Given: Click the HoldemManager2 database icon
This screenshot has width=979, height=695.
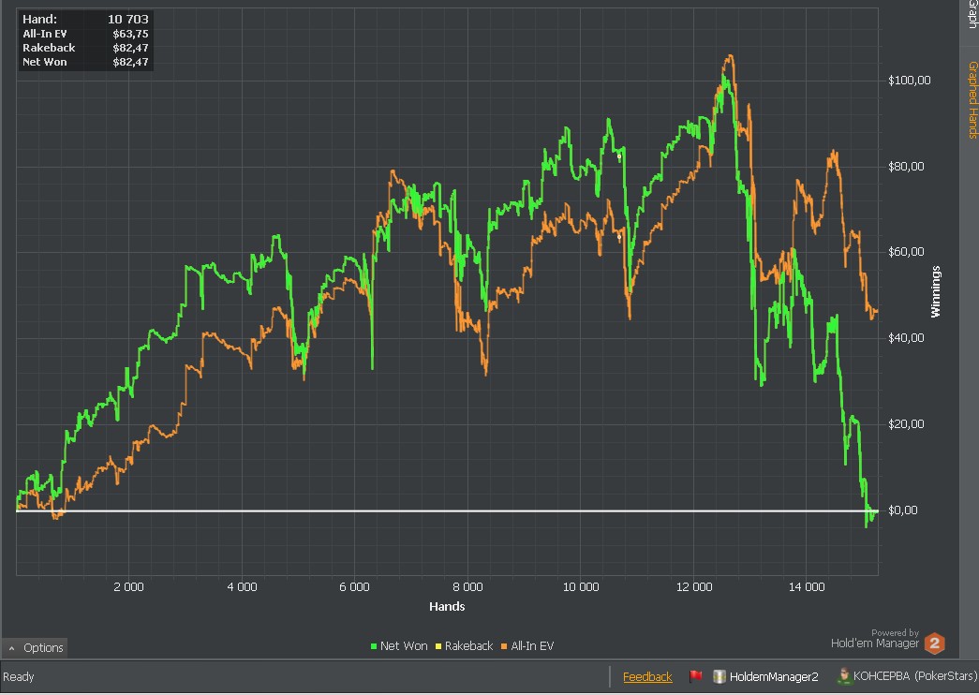Looking at the screenshot, I should pyautogui.click(x=719, y=676).
